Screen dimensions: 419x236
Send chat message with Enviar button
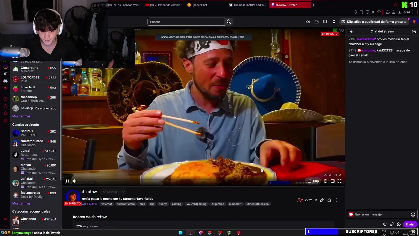pos(410,224)
